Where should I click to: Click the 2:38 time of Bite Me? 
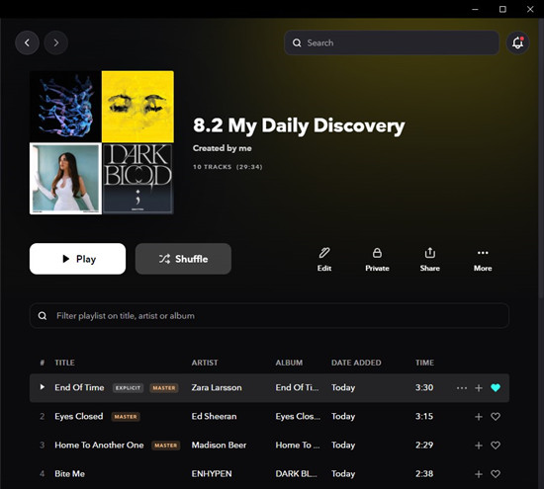click(x=424, y=474)
